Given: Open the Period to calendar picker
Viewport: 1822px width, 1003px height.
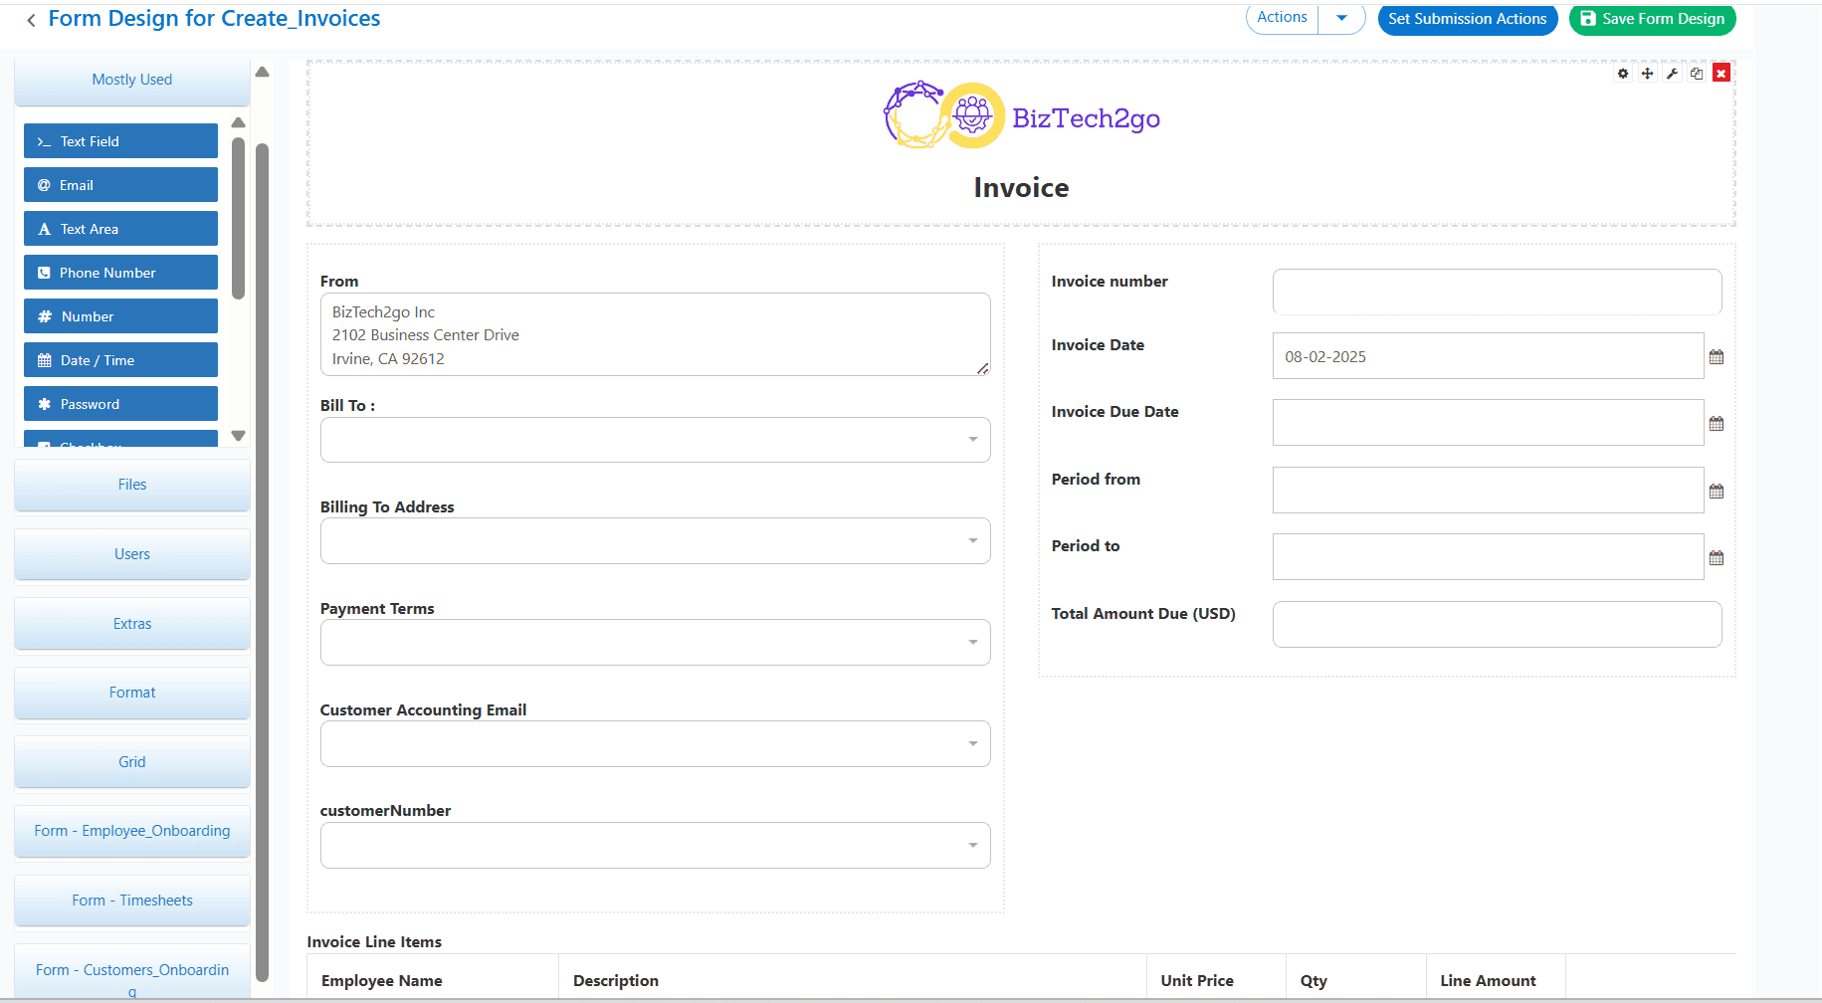Looking at the screenshot, I should point(1716,556).
